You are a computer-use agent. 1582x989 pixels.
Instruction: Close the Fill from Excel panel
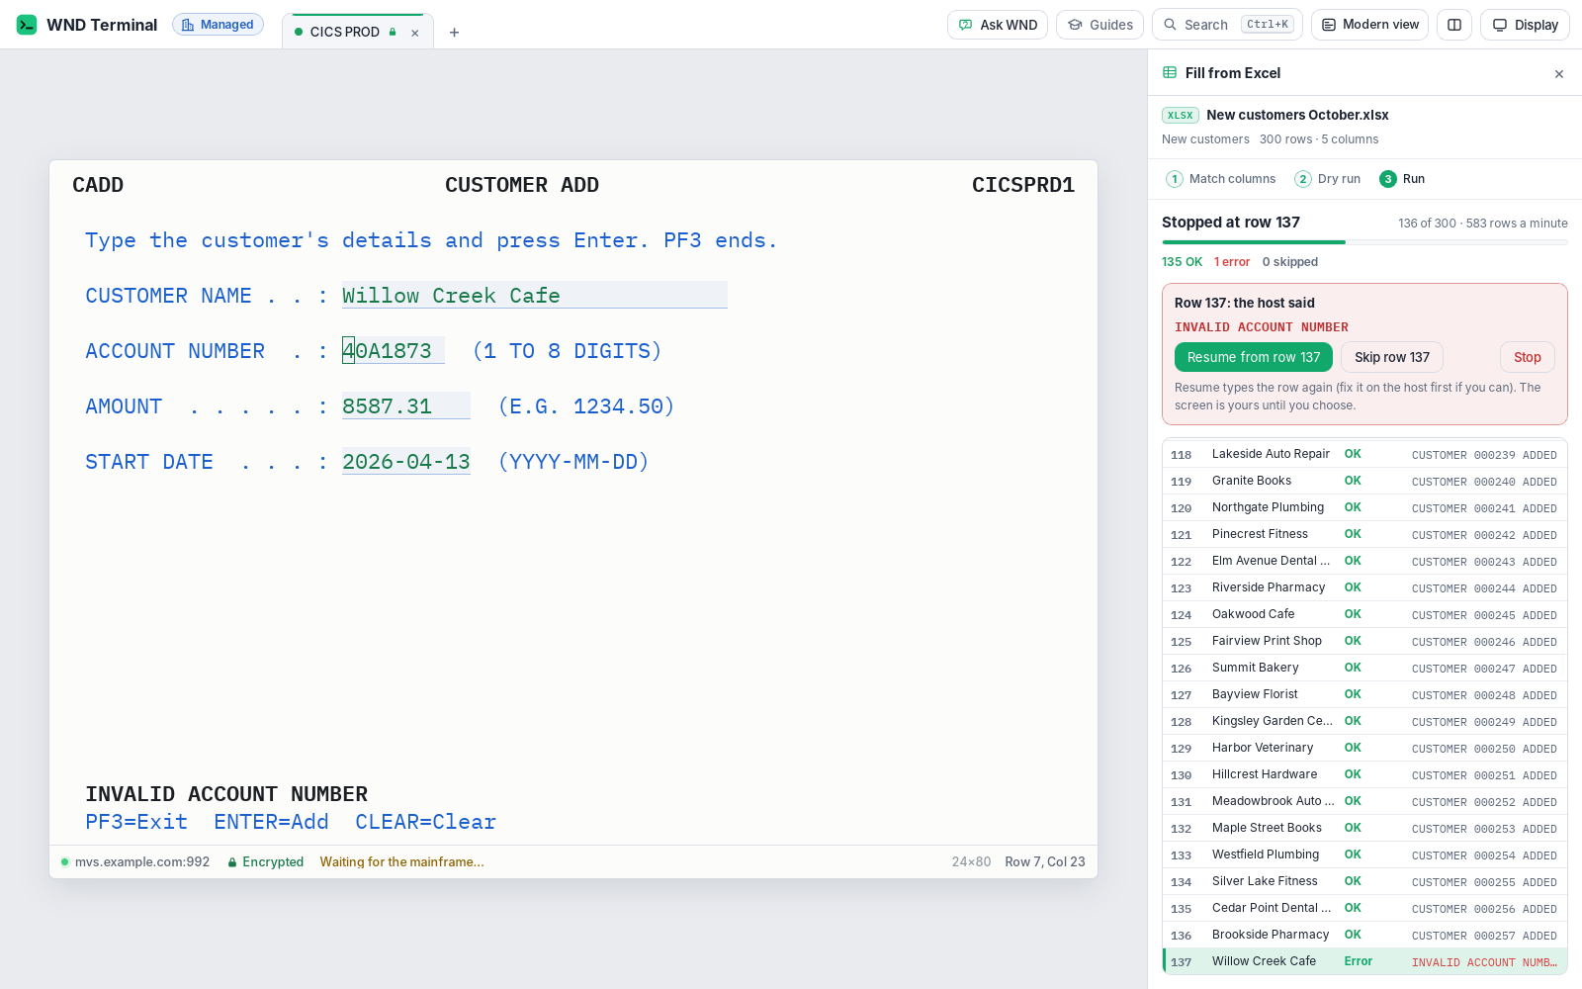pyautogui.click(x=1559, y=74)
